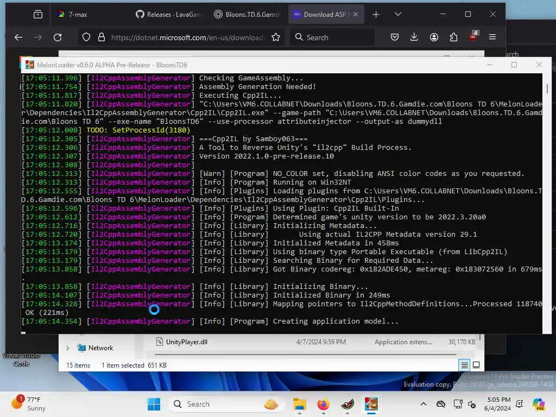The height and width of the screenshot is (417, 556).
Task: Open BloonsTD6 monkey taskbar icon
Action: (371, 404)
